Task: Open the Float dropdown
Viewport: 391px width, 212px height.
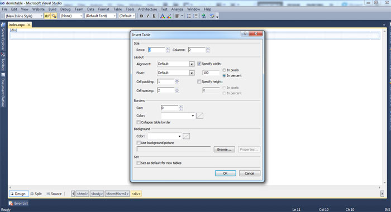Action: (192, 73)
